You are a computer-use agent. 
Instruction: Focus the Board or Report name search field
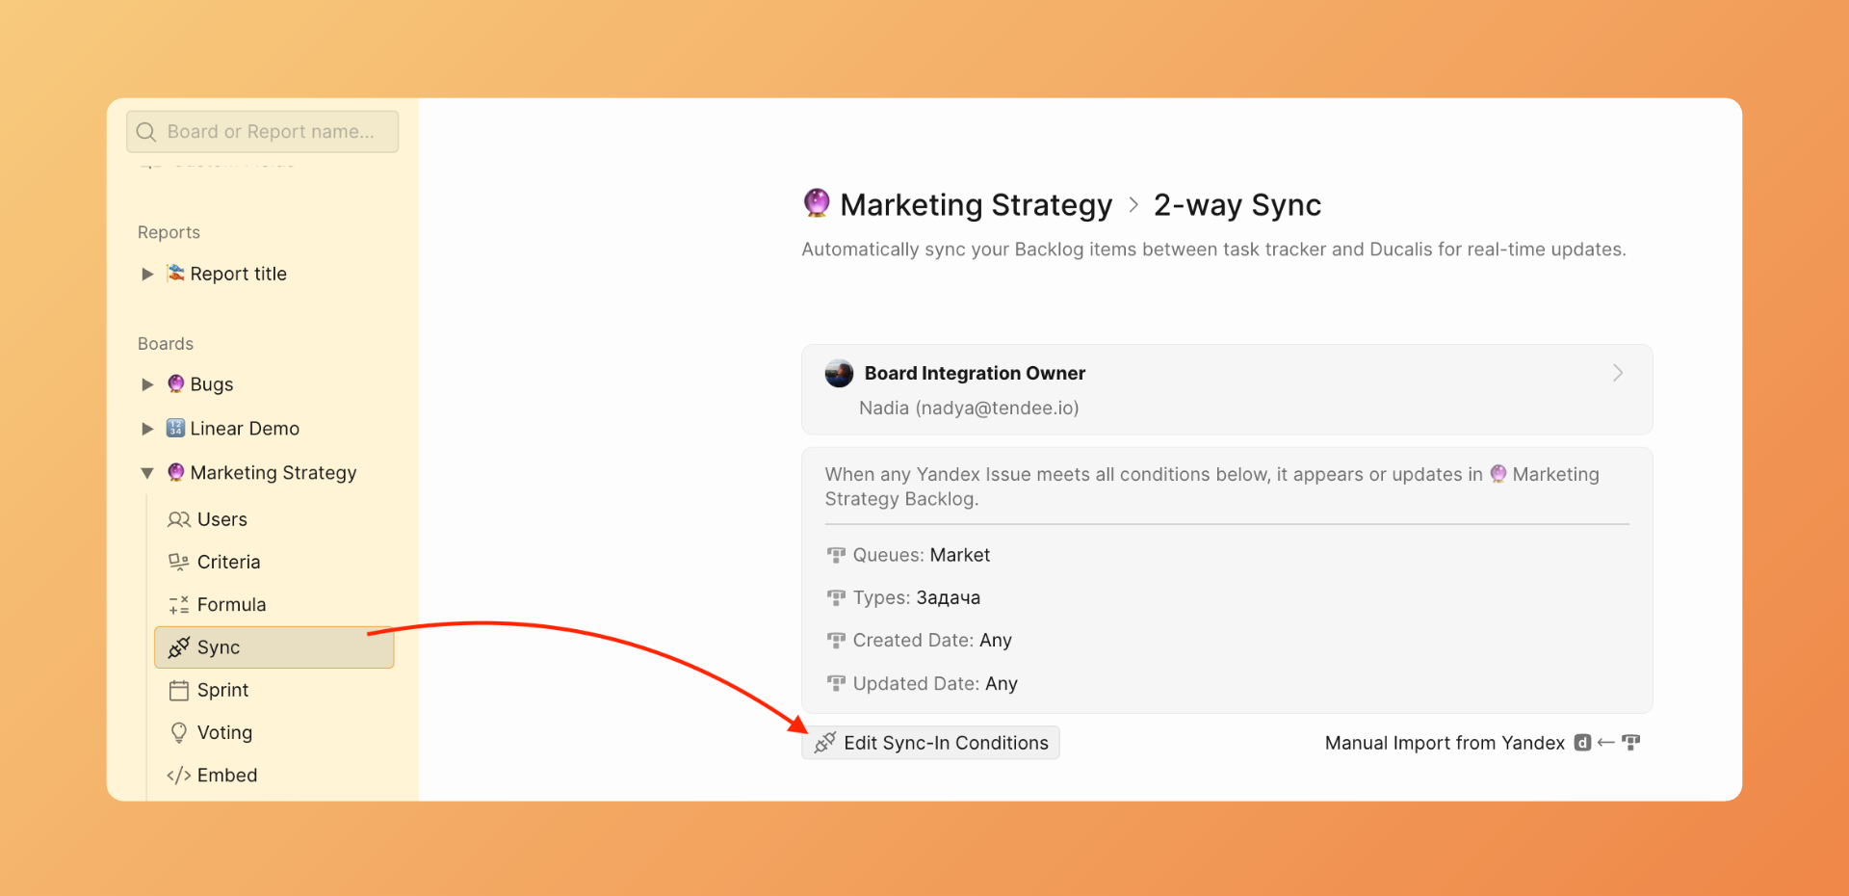click(272, 132)
